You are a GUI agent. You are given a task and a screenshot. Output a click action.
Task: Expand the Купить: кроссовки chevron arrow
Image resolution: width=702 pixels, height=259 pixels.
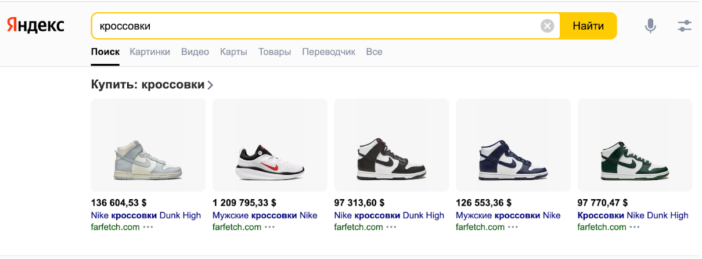click(x=210, y=85)
